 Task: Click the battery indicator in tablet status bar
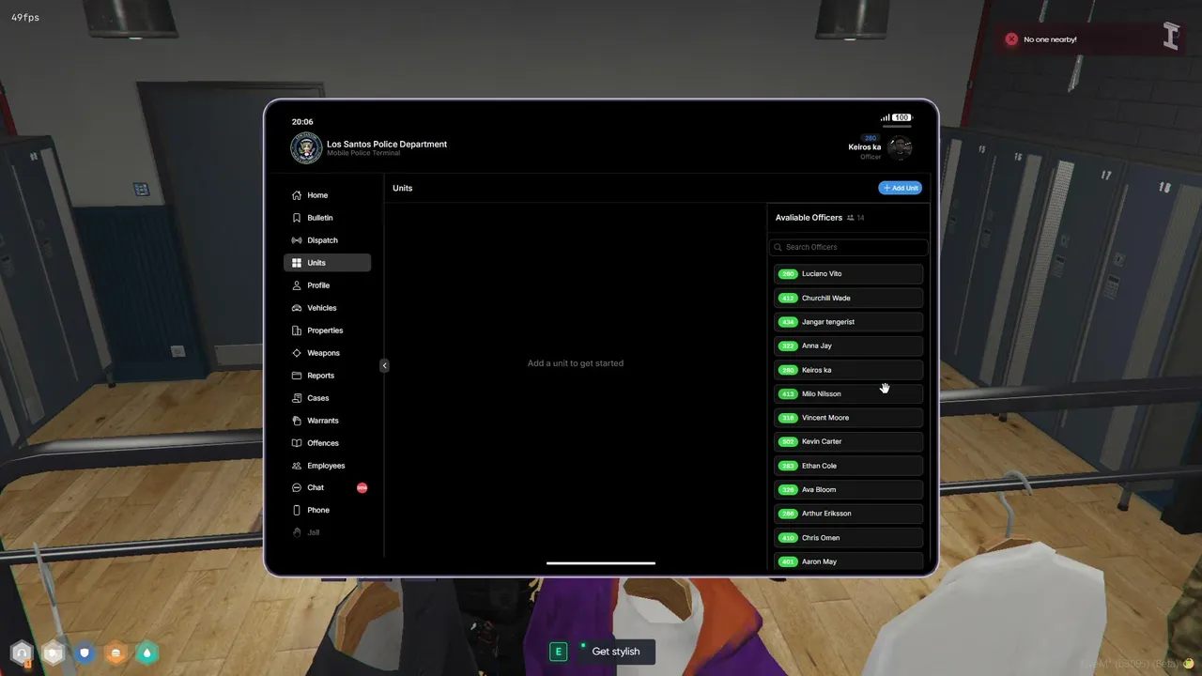[901, 118]
